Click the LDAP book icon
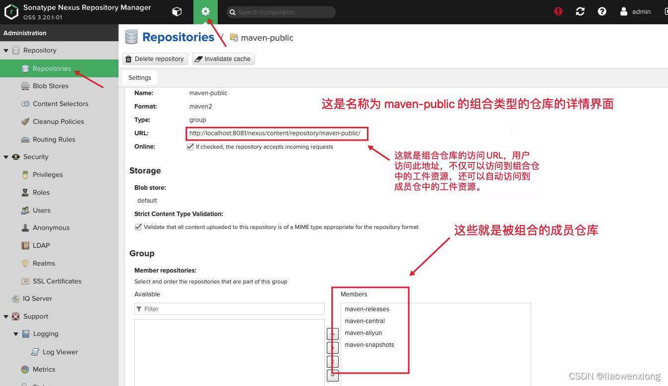The width and height of the screenshot is (668, 386). [25, 246]
